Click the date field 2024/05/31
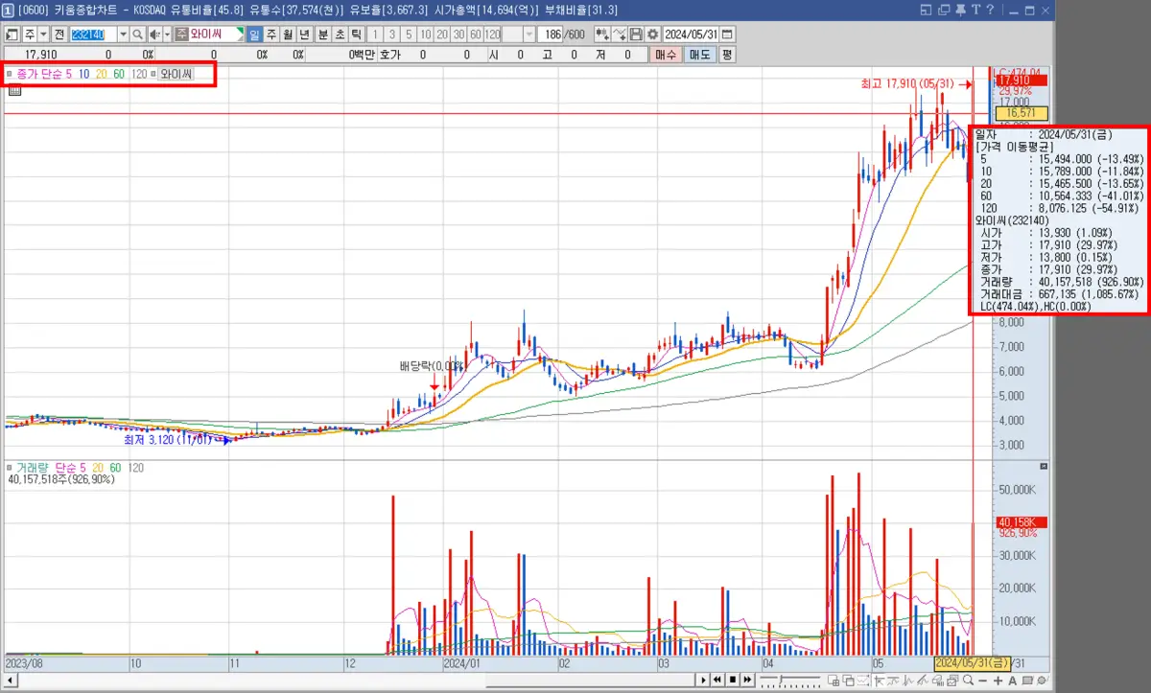Screen dimensions: 1151x693 point(691,34)
